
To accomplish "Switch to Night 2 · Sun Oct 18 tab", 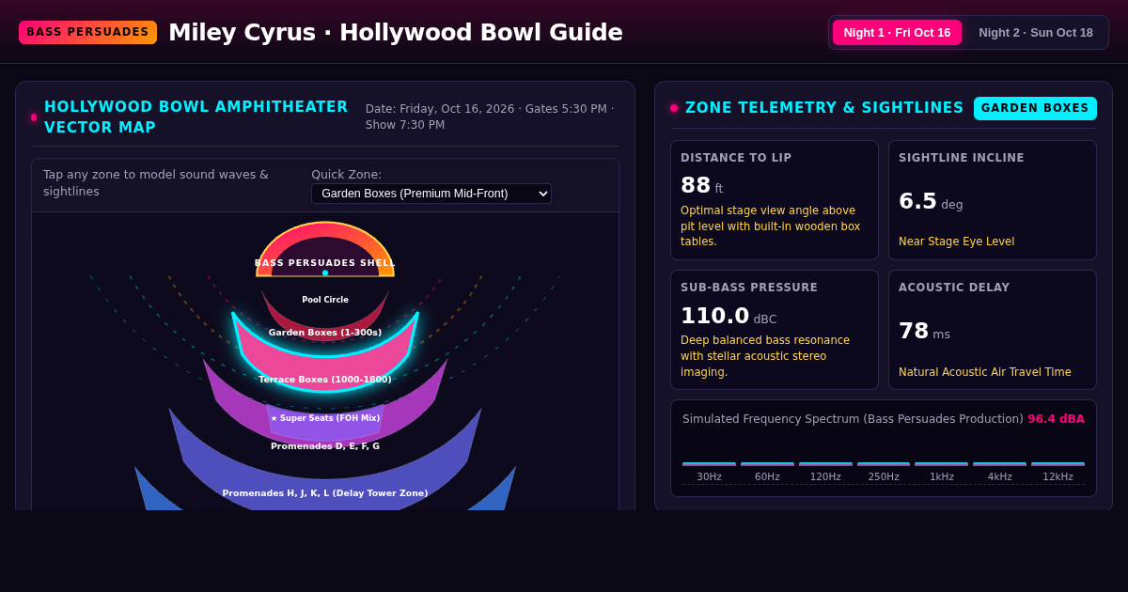I will point(1036,32).
